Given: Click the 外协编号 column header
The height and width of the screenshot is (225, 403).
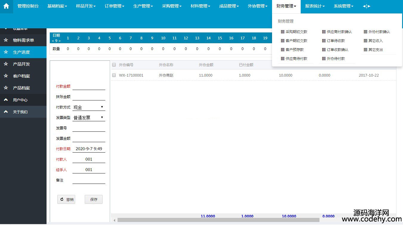Looking at the screenshot, I should point(126,65).
